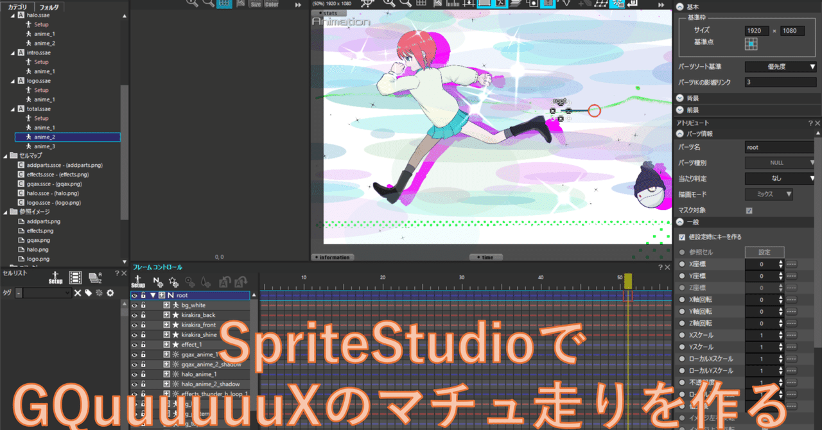Image resolution: width=822 pixels, height=430 pixels.
Task: Click the reference point grid icon
Action: pos(751,44)
